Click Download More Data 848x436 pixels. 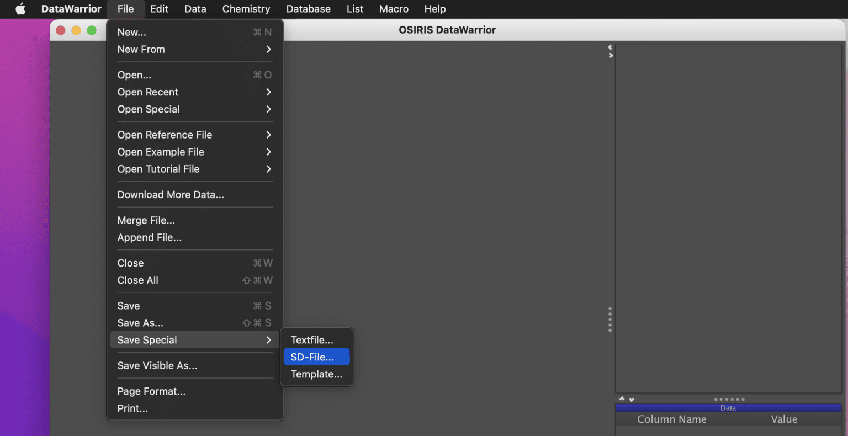170,194
